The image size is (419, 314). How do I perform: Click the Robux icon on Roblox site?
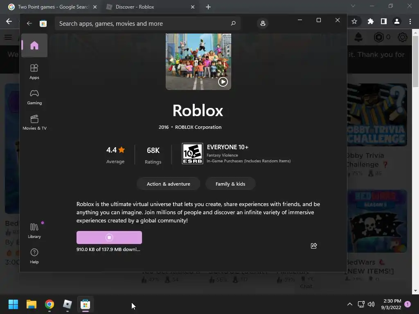pyautogui.click(x=378, y=37)
